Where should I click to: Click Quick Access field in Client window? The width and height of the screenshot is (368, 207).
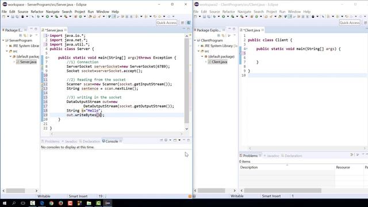coord(350,23)
